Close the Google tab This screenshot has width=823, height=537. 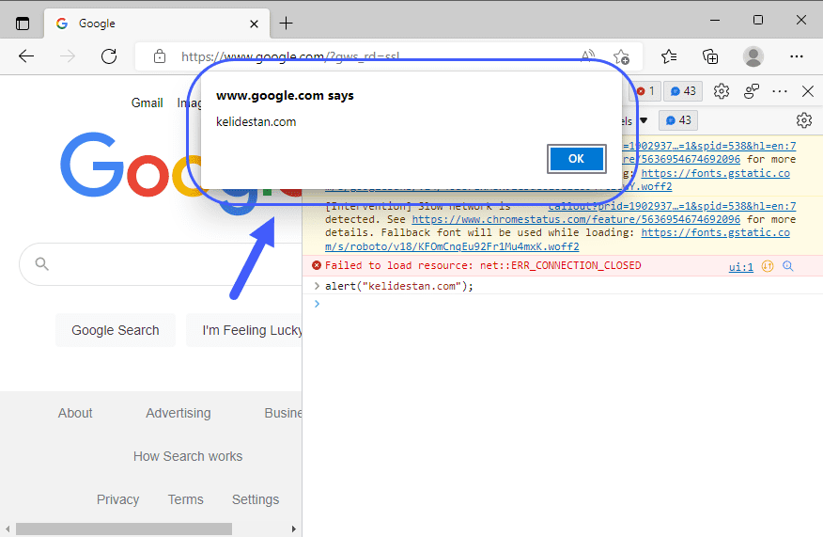click(254, 24)
